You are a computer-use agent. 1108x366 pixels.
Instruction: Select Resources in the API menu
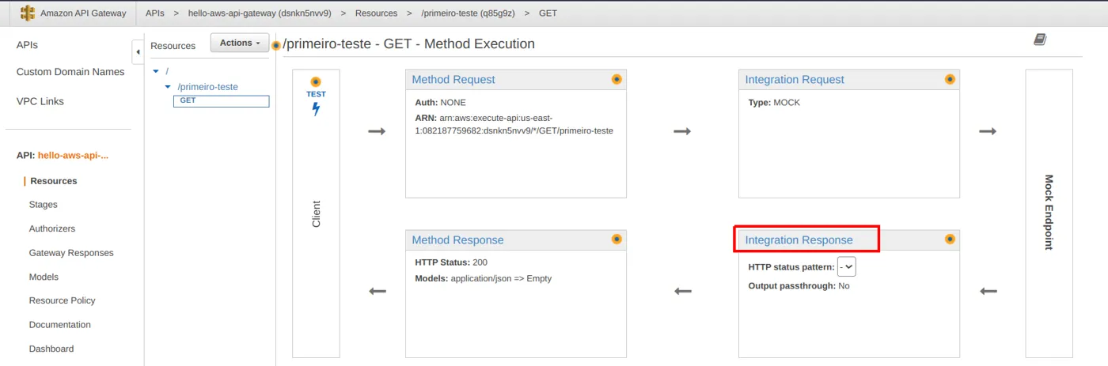click(54, 181)
